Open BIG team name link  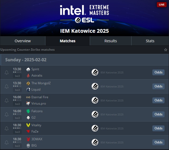click(34, 146)
